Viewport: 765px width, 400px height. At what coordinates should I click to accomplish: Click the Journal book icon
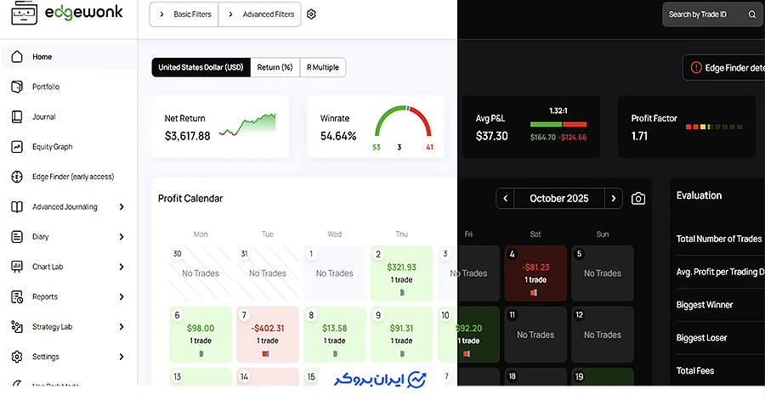[17, 117]
